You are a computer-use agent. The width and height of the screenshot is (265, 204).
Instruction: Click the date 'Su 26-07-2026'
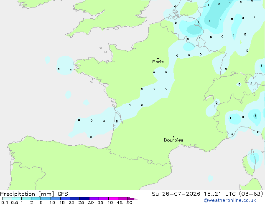176,194
